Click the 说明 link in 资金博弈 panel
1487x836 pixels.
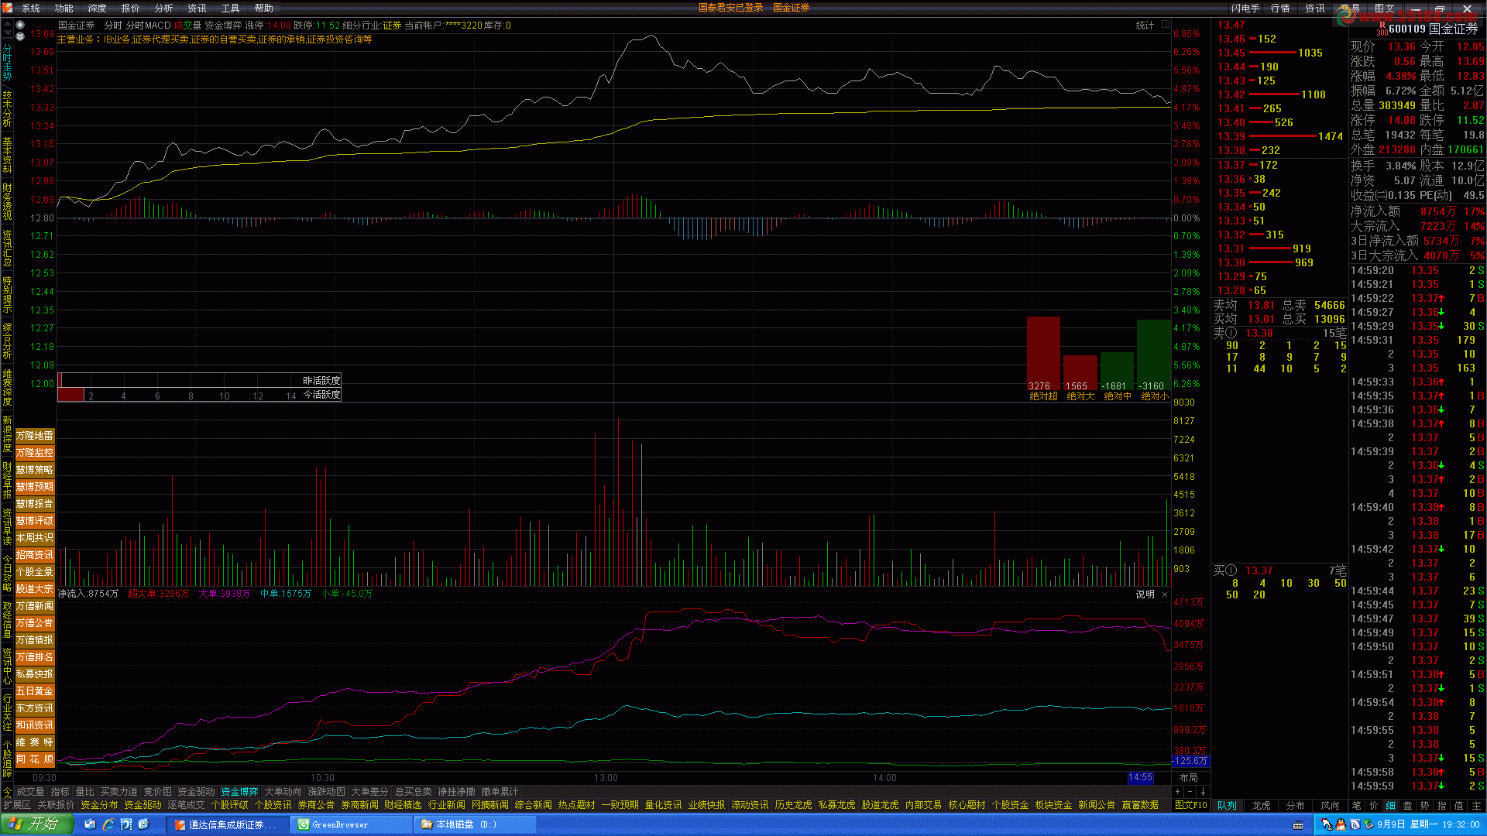(1145, 594)
